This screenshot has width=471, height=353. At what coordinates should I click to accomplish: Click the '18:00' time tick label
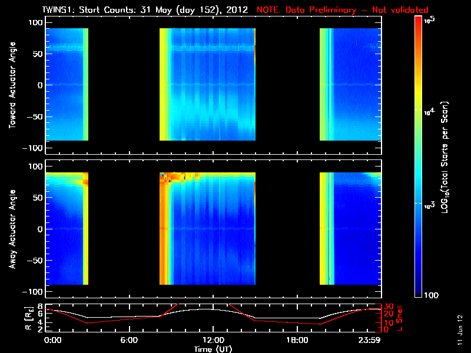click(x=297, y=340)
